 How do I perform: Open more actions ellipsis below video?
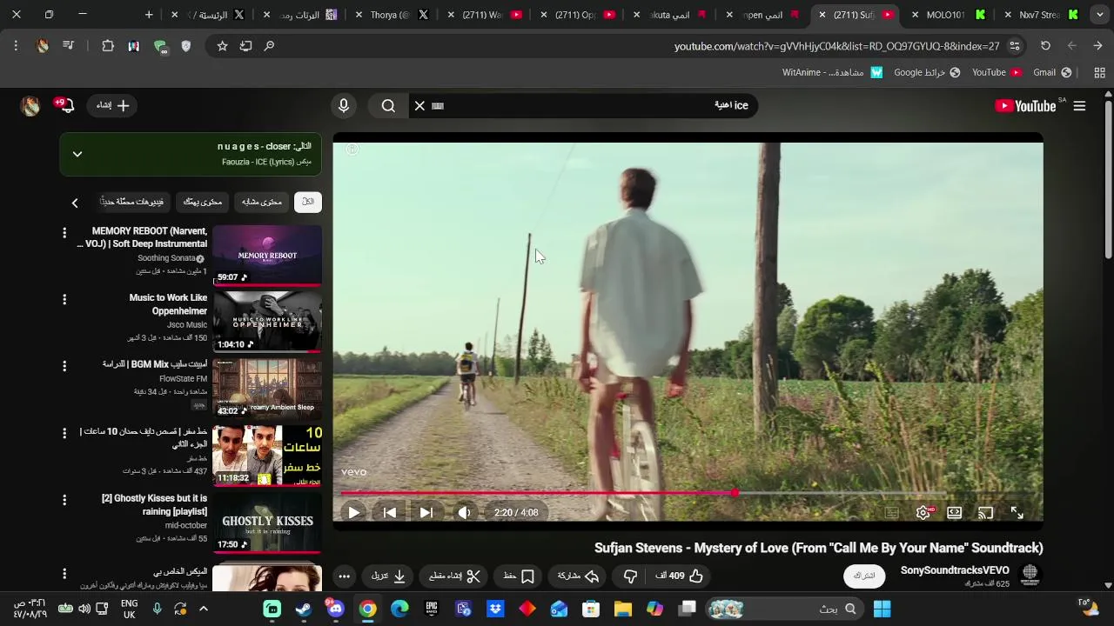pos(345,576)
